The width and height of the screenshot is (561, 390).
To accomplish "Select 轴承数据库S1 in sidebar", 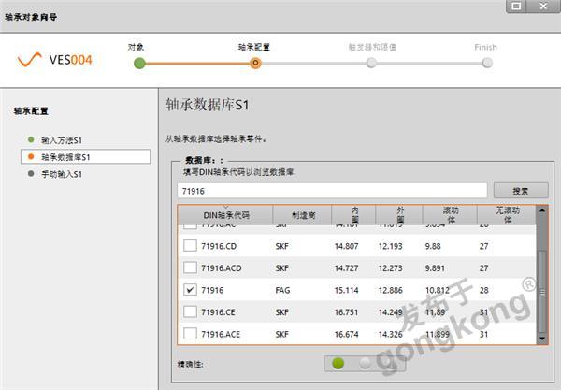I will [85, 157].
